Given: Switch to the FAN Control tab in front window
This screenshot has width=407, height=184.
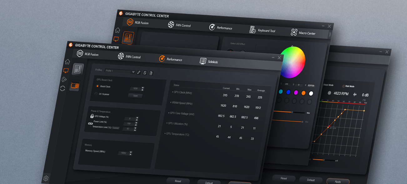Looking at the screenshot, I should 129,56.
